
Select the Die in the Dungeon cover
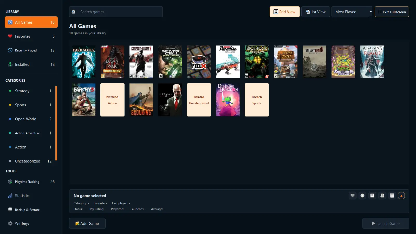pyautogui.click(x=228, y=100)
